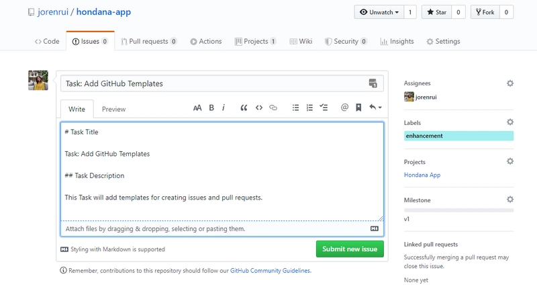Open the Labels gear menu

[509, 122]
